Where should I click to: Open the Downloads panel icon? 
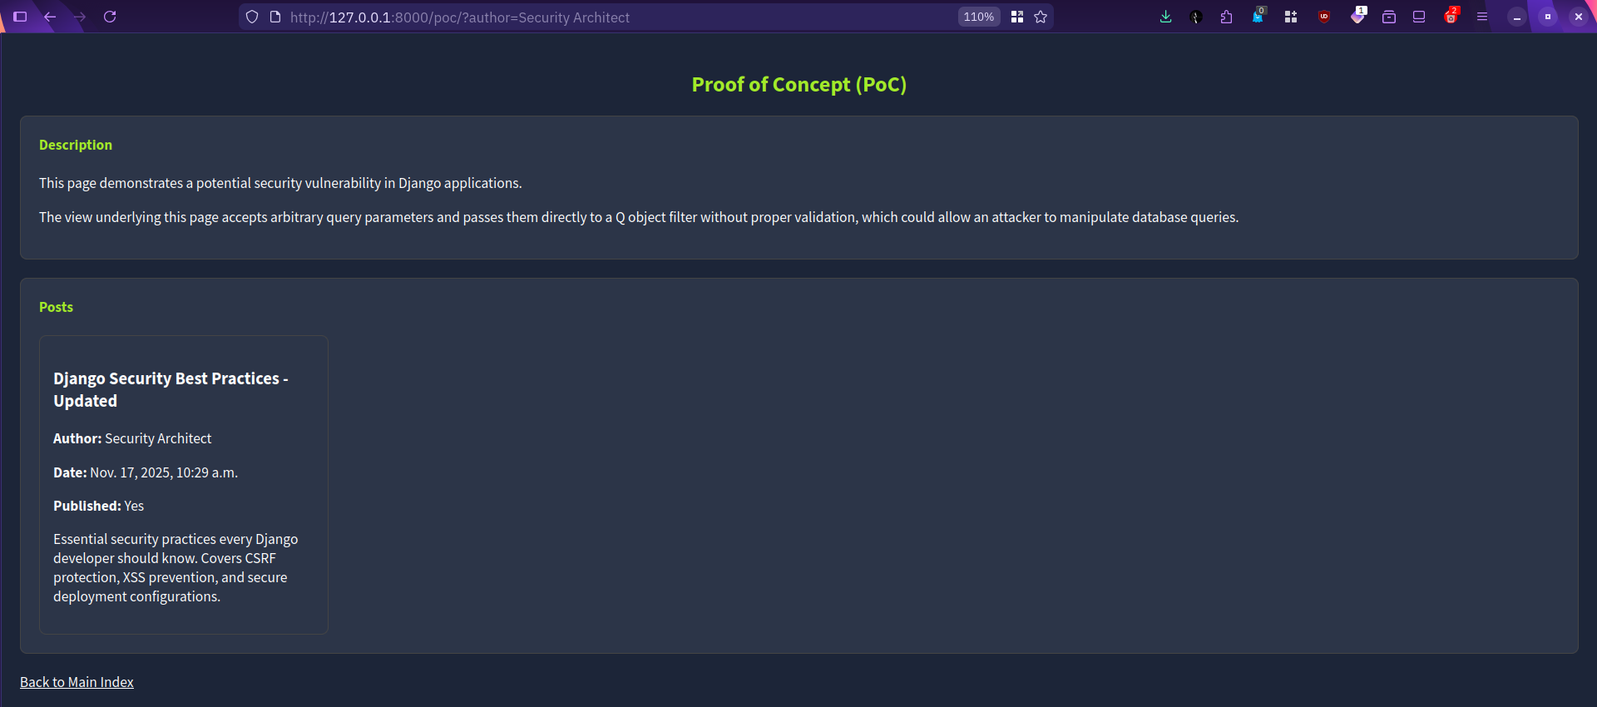tap(1165, 17)
